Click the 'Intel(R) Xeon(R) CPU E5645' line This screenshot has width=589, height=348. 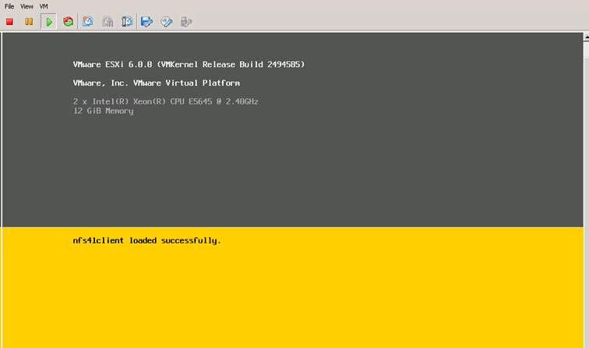click(x=166, y=101)
